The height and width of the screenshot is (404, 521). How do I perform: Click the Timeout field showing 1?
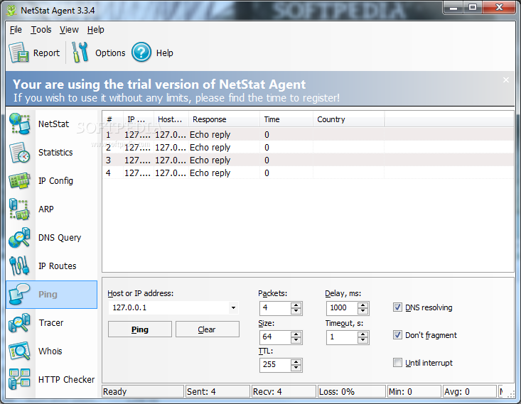pos(342,337)
